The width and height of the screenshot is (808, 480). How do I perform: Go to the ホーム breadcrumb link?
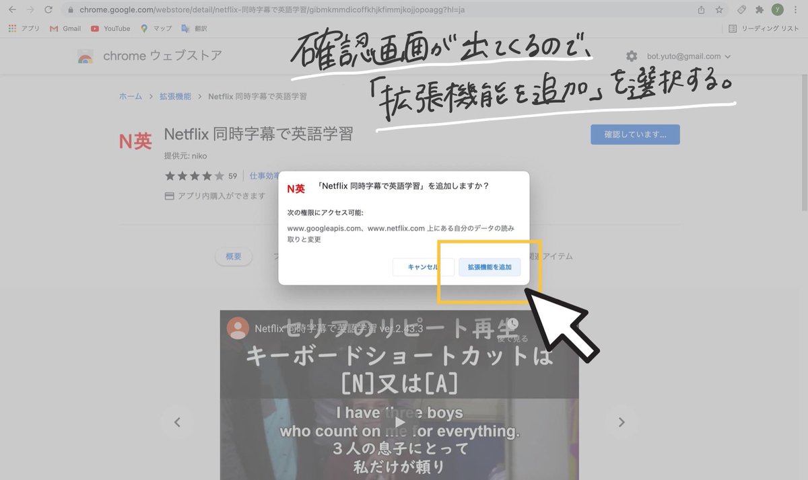(x=131, y=96)
